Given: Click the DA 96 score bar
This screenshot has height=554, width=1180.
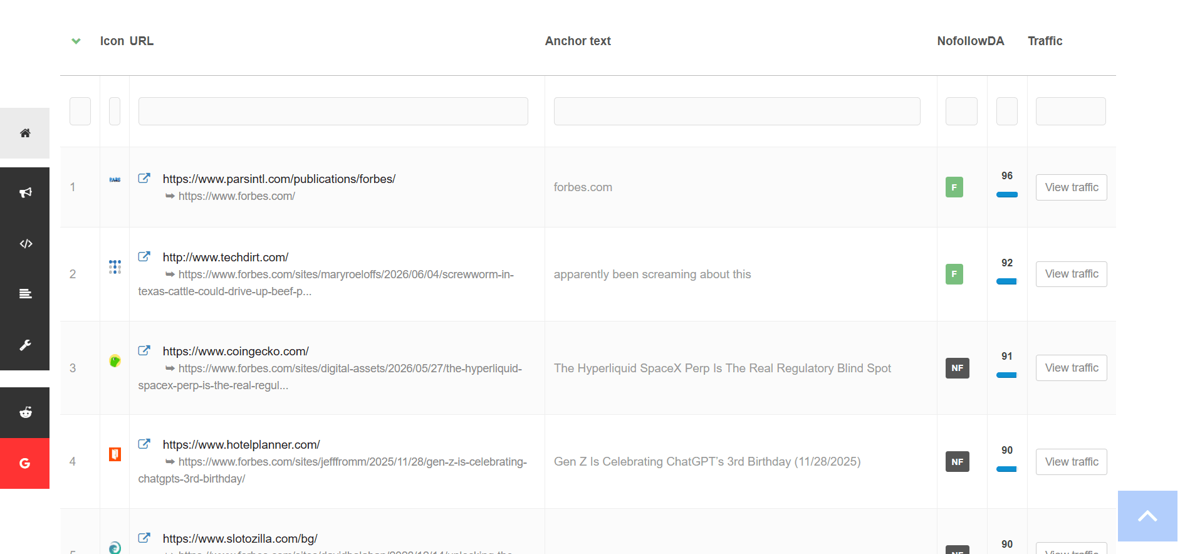Looking at the screenshot, I should point(1007,195).
